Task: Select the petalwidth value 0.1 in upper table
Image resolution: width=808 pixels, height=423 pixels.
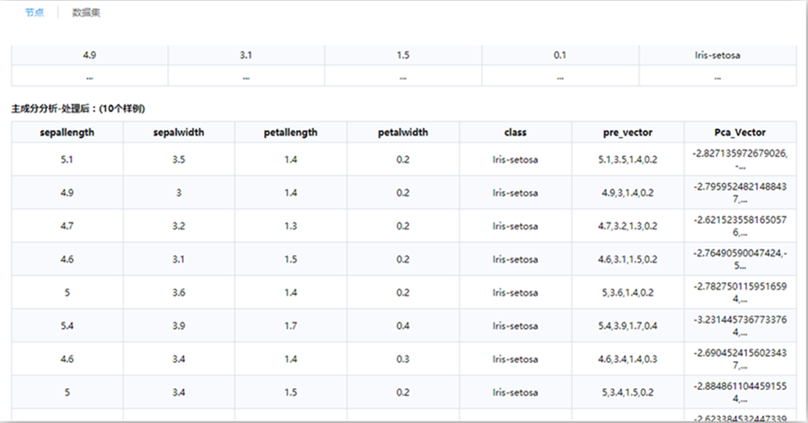Action: click(560, 56)
